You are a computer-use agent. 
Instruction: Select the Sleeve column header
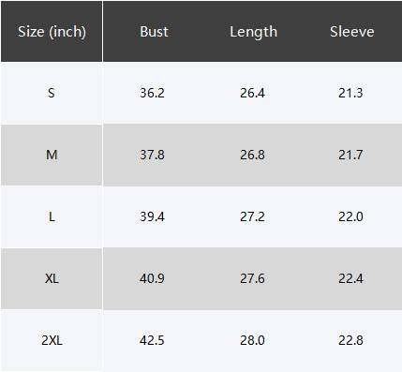point(352,32)
